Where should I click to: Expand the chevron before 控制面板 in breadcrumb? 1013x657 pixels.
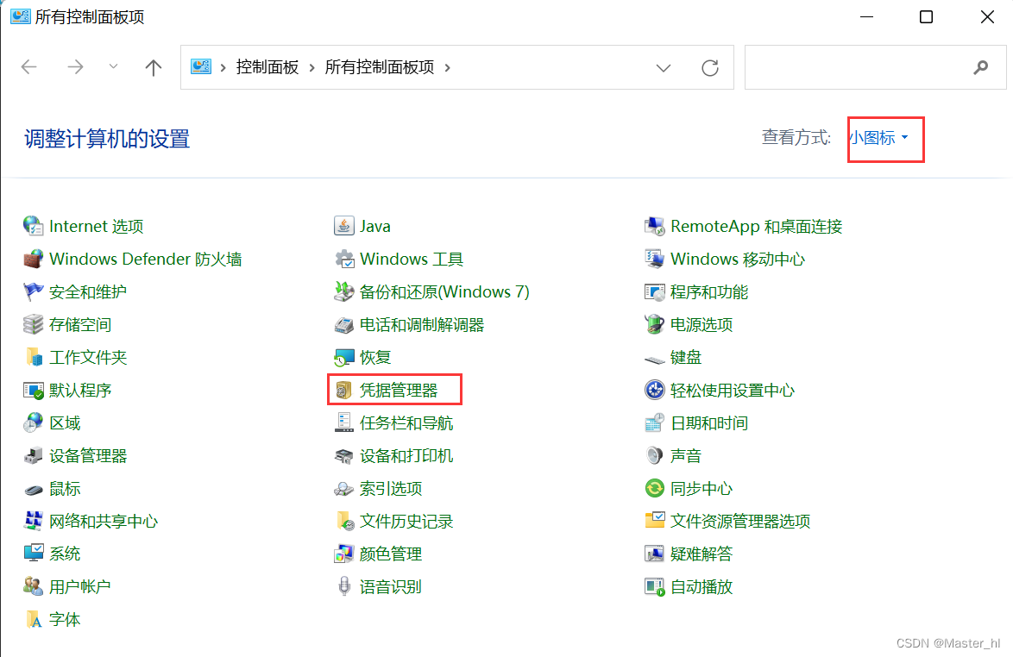coord(223,68)
